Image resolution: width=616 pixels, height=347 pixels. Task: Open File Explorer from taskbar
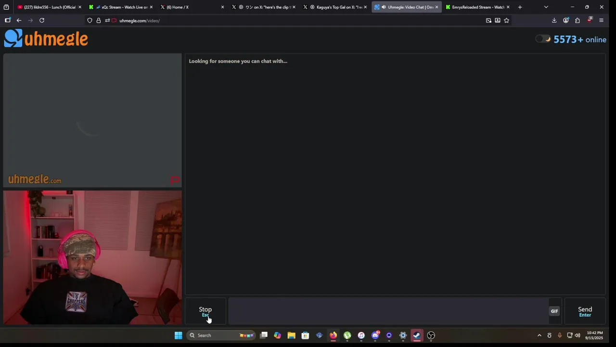tap(291, 335)
